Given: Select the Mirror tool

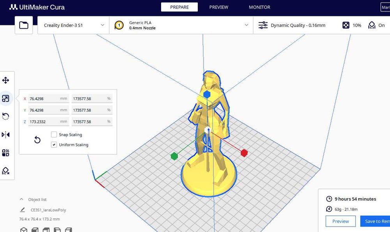Looking at the screenshot, I should coord(5,134).
